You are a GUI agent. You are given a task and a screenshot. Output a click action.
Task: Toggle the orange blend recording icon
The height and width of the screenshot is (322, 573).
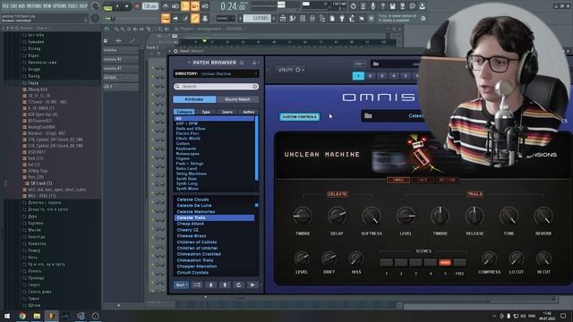[x=195, y=6]
